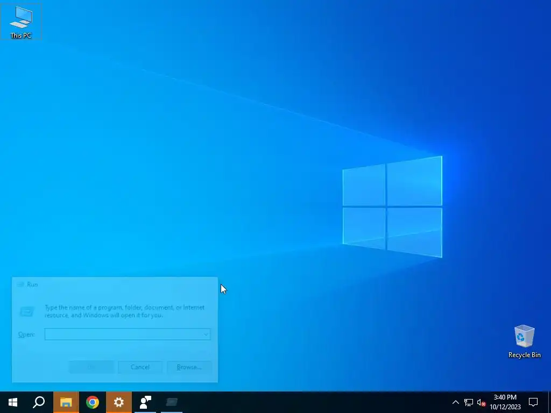Show hidden system tray icons
Image resolution: width=551 pixels, height=413 pixels.
pos(455,402)
